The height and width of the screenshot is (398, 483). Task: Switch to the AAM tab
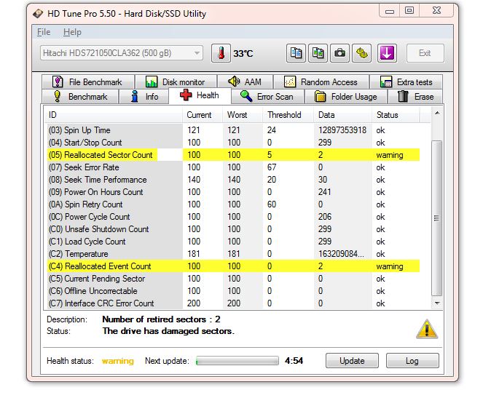coord(245,82)
